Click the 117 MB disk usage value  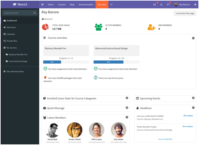click(x=57, y=29)
